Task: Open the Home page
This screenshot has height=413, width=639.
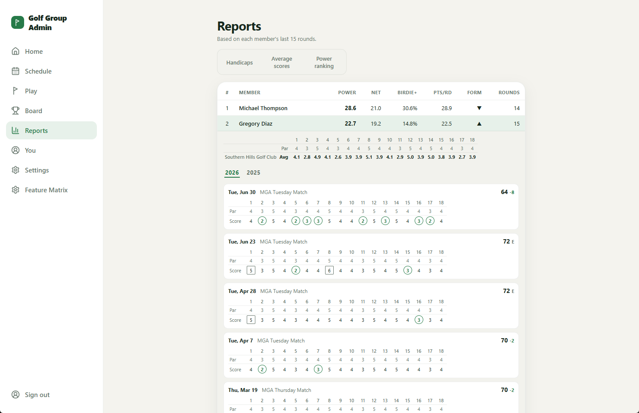Action: (x=51, y=51)
